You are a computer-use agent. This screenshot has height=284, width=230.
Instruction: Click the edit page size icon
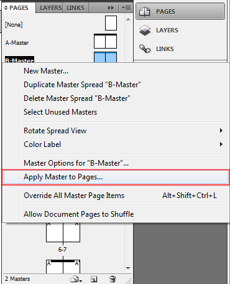(x=76, y=279)
